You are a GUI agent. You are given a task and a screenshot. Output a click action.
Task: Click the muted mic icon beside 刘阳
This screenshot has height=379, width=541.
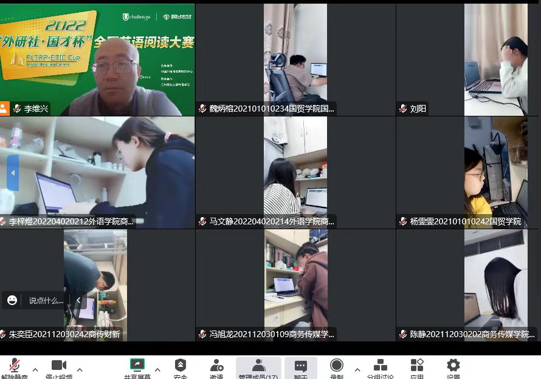tap(402, 109)
